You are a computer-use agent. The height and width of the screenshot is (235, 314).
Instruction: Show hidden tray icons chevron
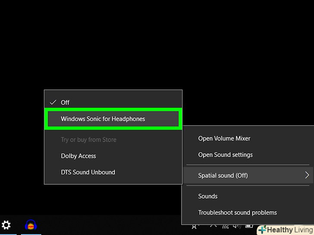pos(213,226)
